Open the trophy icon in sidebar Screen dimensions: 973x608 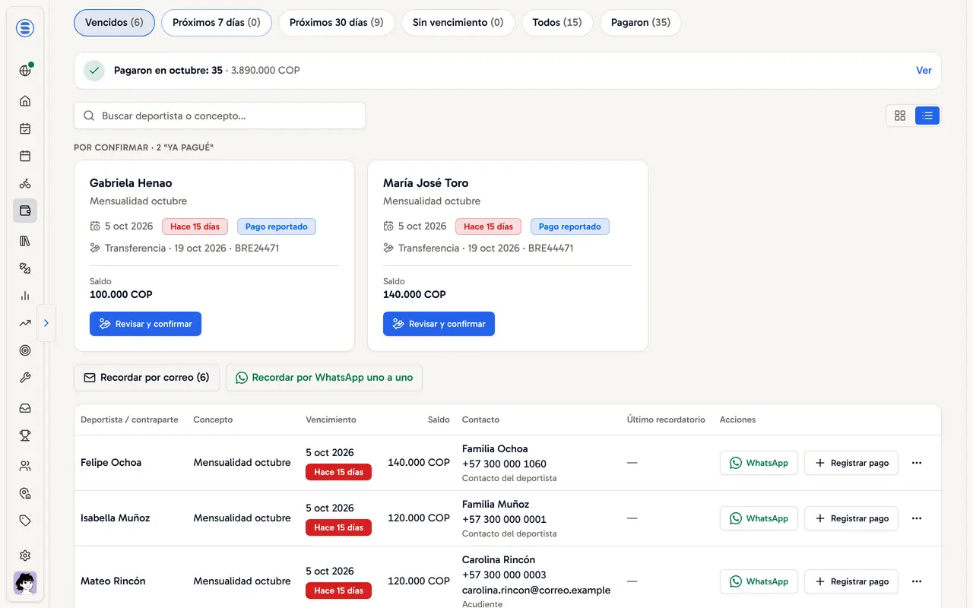pos(25,435)
